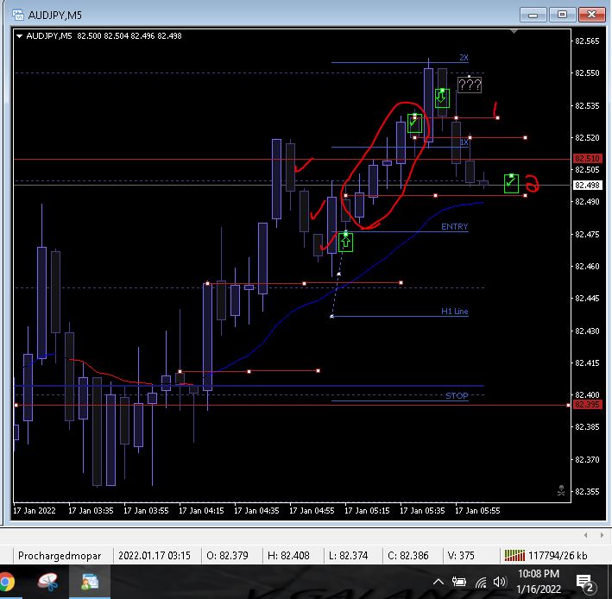Select the ??? text label on chart

[x=470, y=85]
